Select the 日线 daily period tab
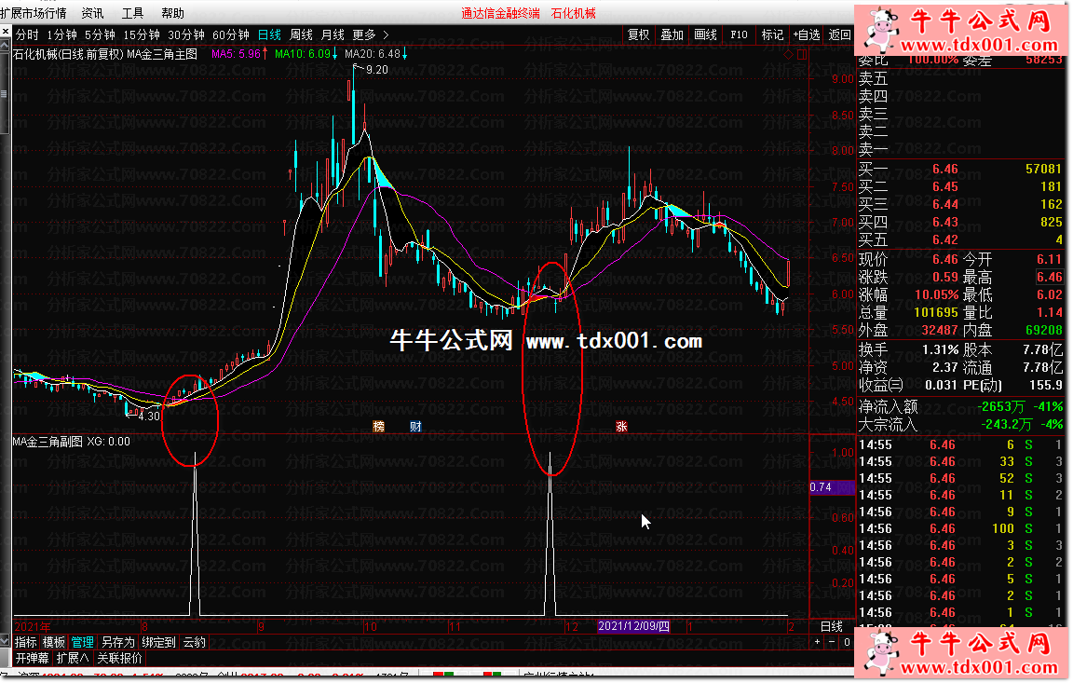Viewport: 1073px width, 683px height. click(x=269, y=34)
